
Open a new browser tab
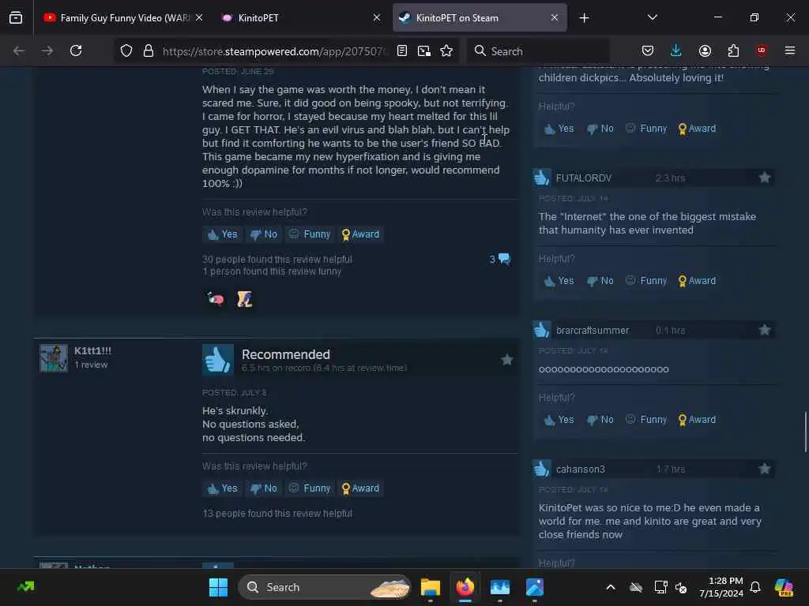pos(584,19)
